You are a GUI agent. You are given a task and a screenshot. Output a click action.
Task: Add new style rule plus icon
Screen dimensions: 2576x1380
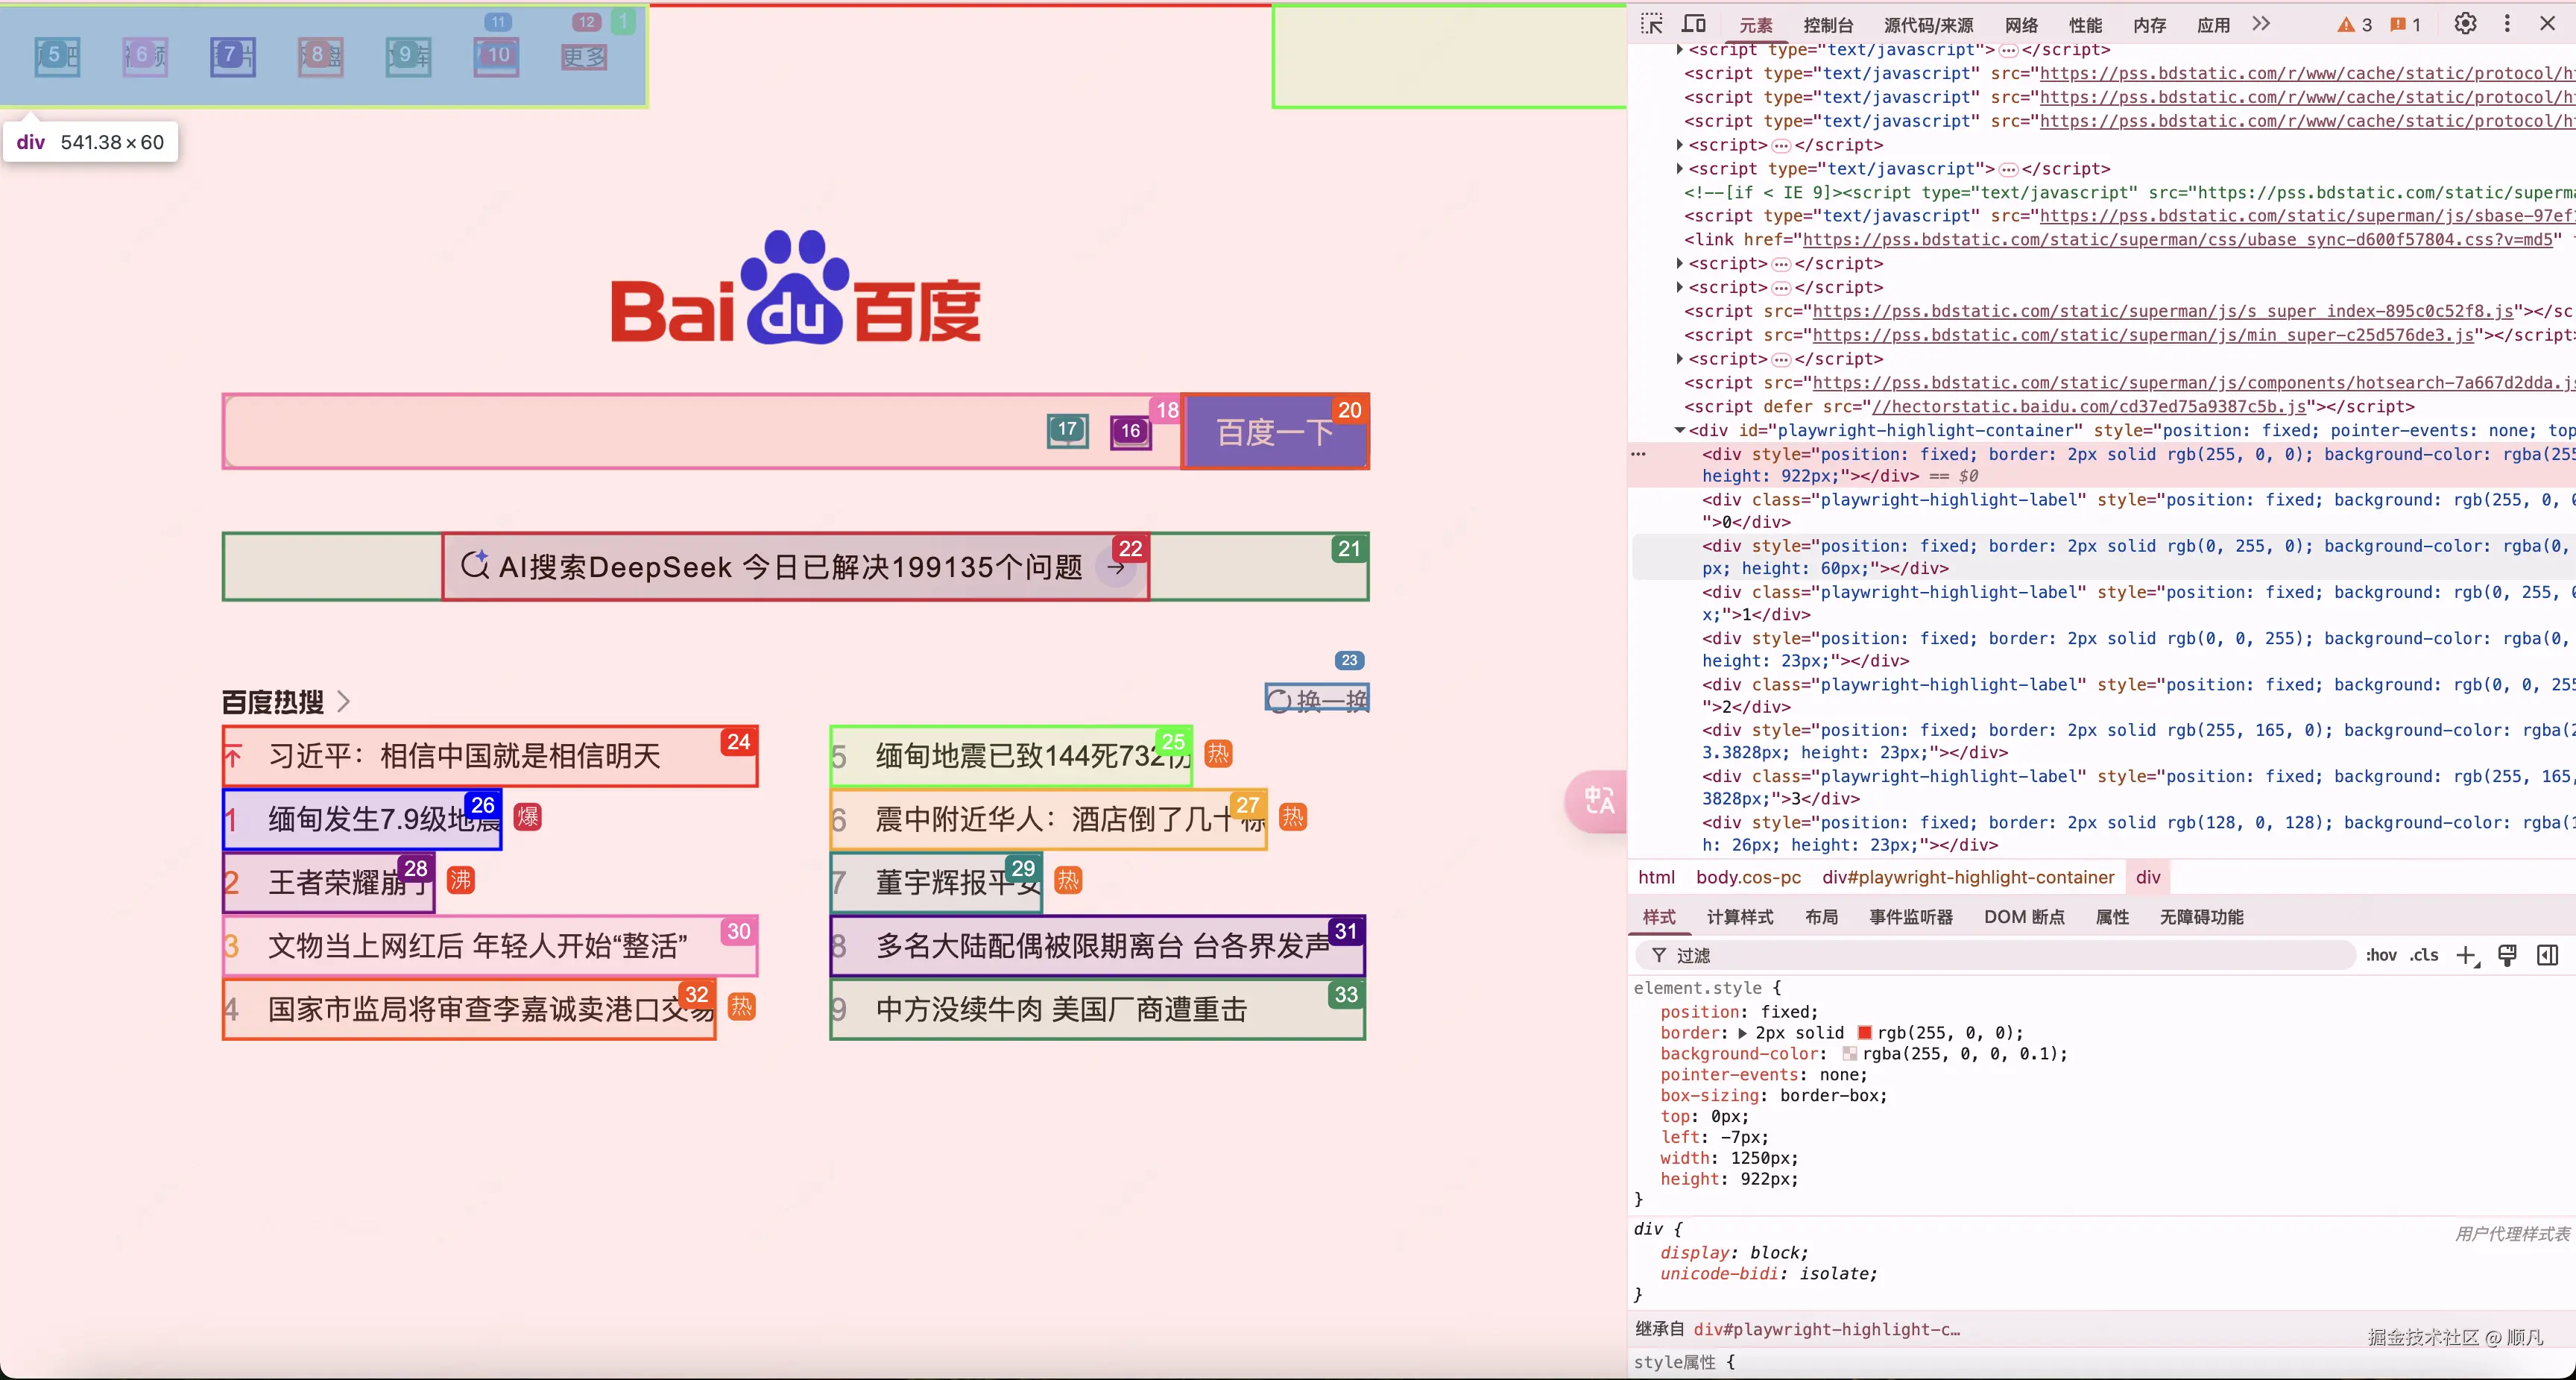pos(2467,956)
